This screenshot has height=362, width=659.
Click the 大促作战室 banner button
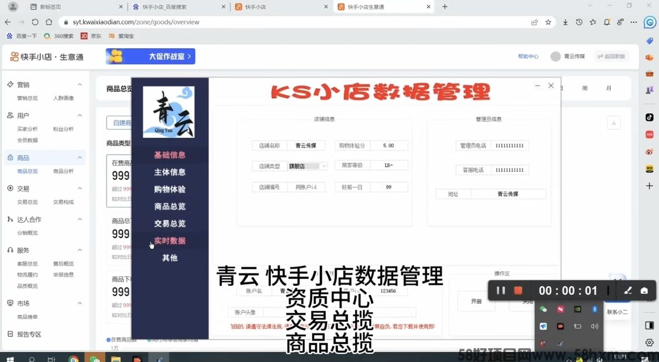tap(150, 56)
